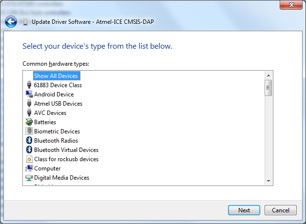
Task: Click the Batteries icon
Action: [29, 122]
